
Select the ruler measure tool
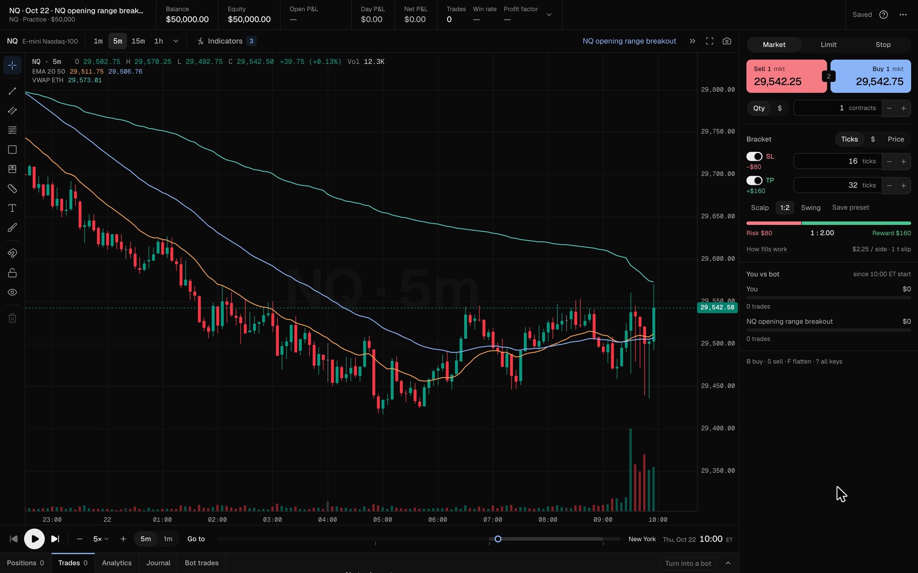click(12, 189)
